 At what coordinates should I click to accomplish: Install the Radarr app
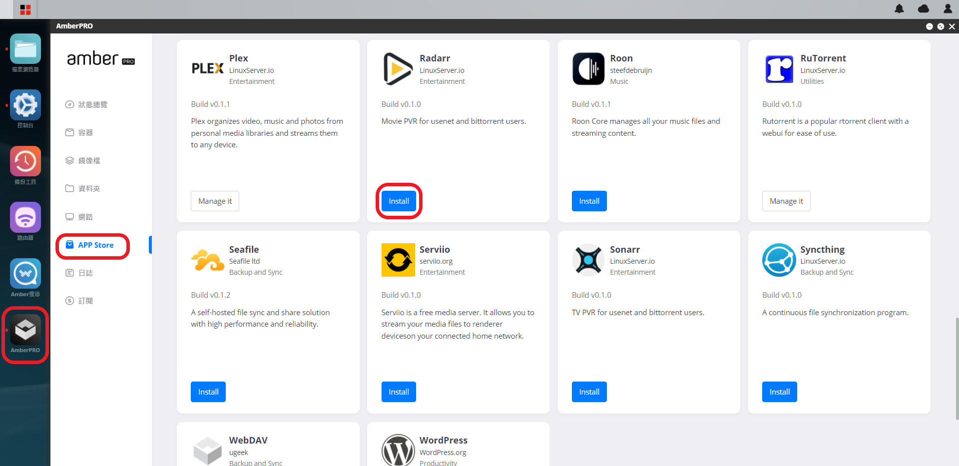coord(399,201)
